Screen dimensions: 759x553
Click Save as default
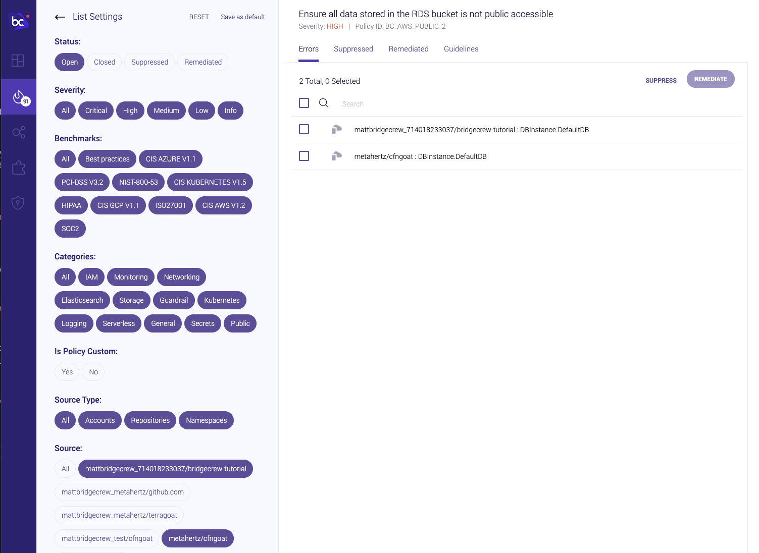point(243,17)
